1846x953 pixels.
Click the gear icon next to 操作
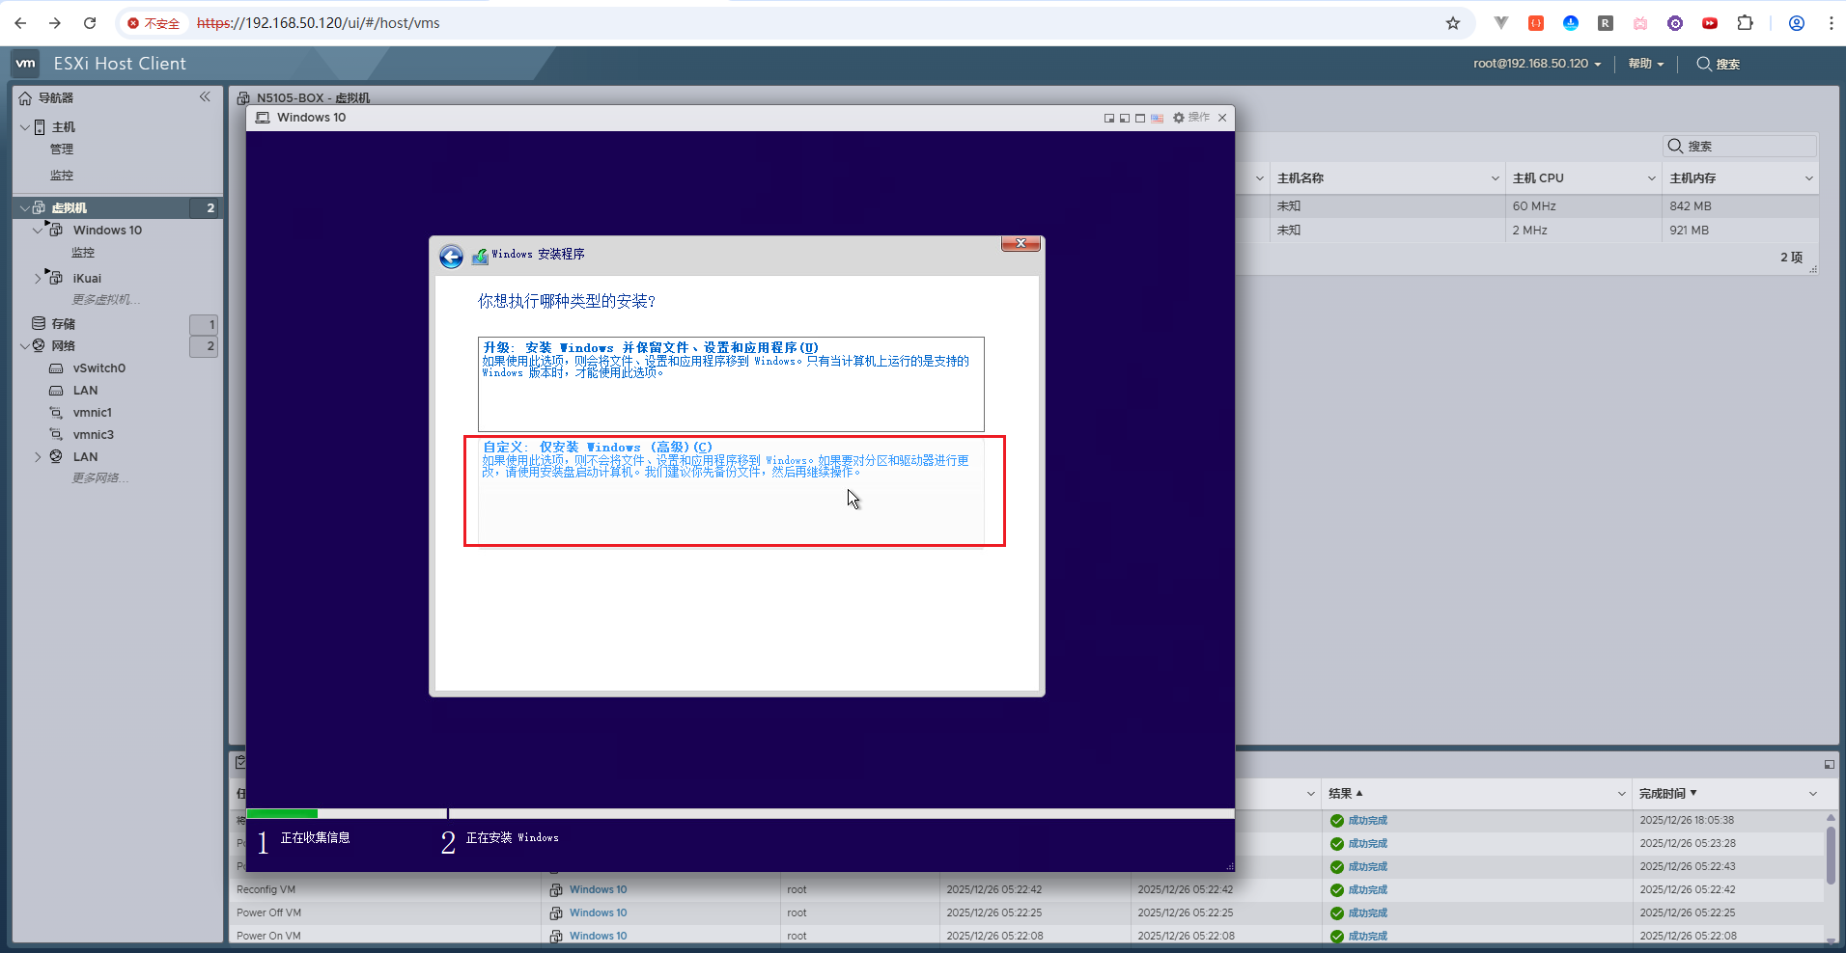coord(1178,118)
